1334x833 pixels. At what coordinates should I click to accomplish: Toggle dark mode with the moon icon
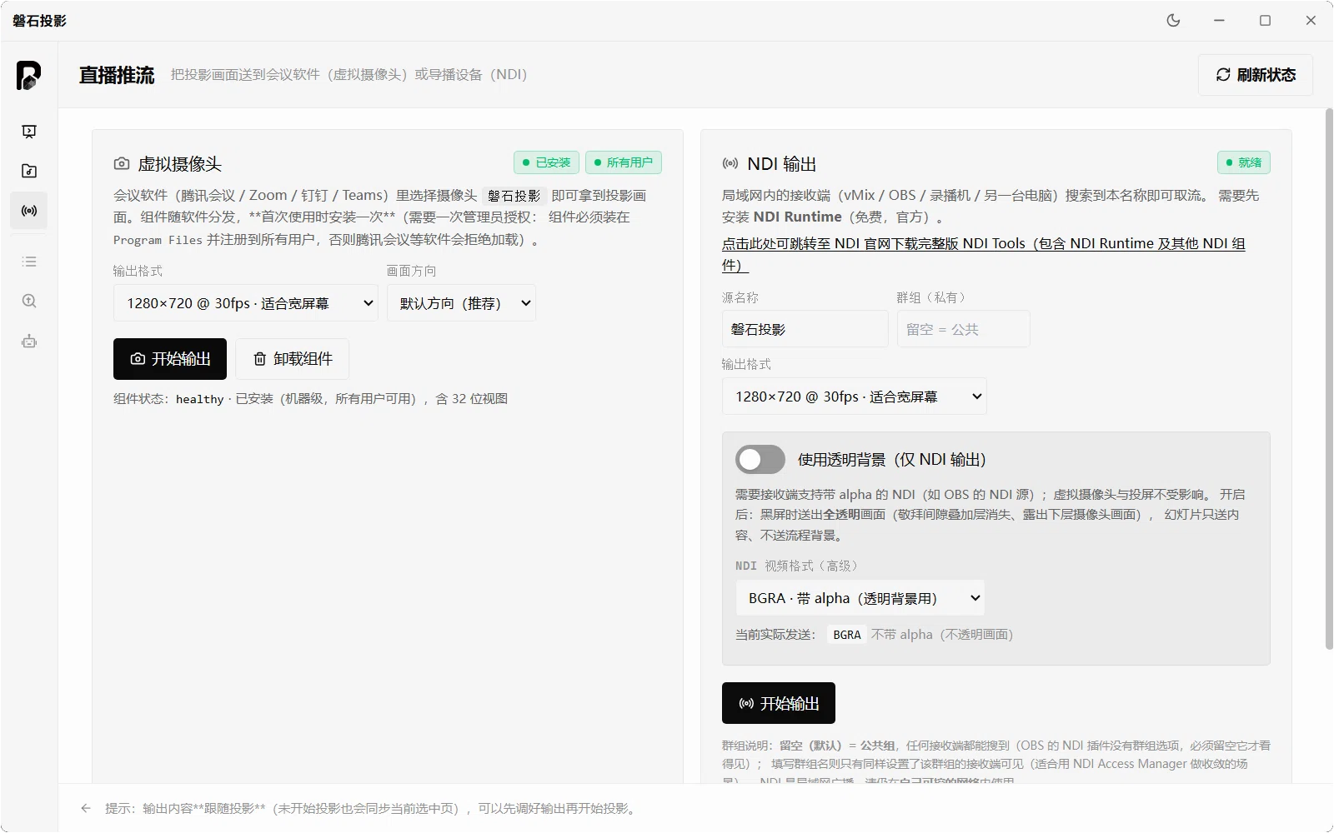1173,21
